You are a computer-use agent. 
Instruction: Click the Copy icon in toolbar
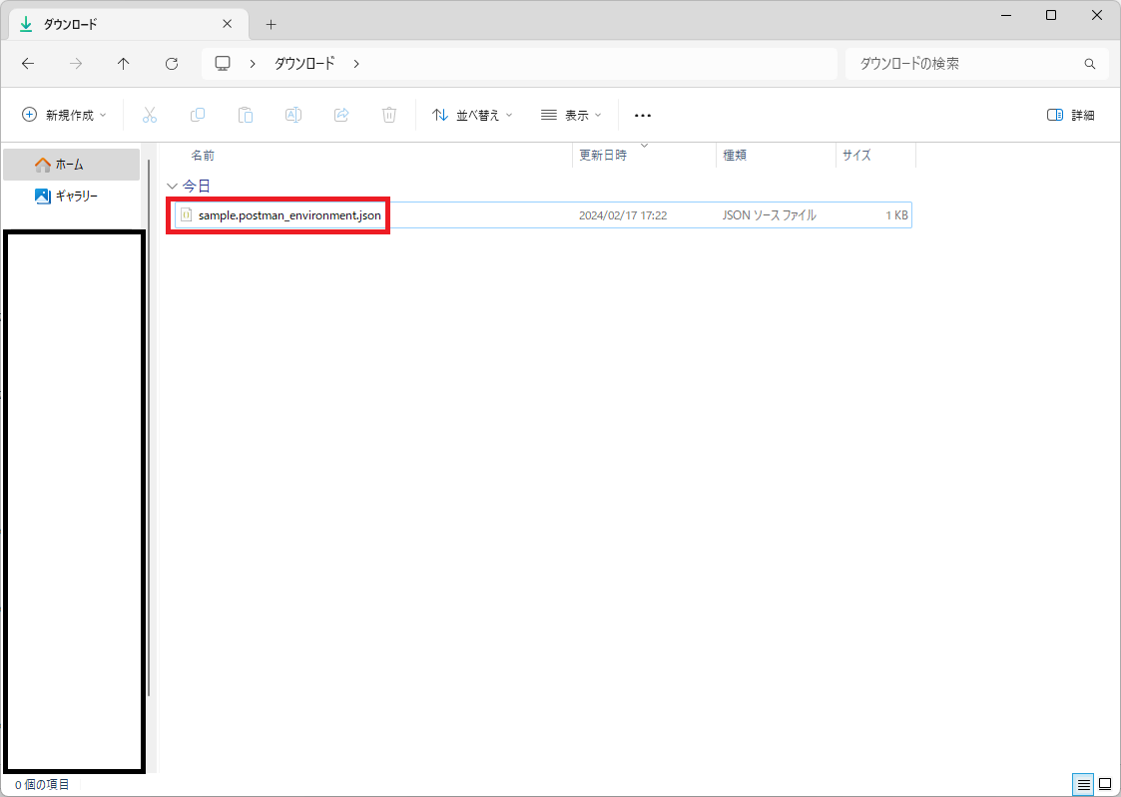(198, 115)
